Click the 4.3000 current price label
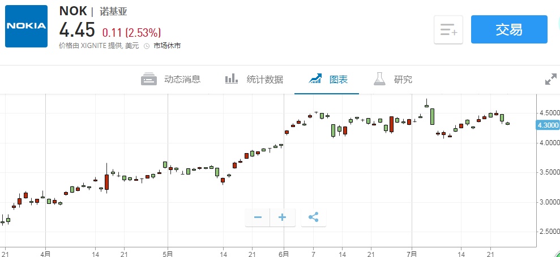Viewport: 560px width, 257px height. pyautogui.click(x=547, y=125)
